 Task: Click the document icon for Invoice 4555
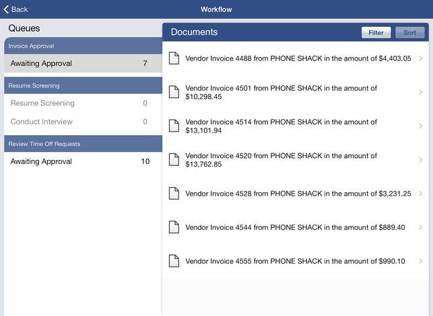[x=174, y=261]
